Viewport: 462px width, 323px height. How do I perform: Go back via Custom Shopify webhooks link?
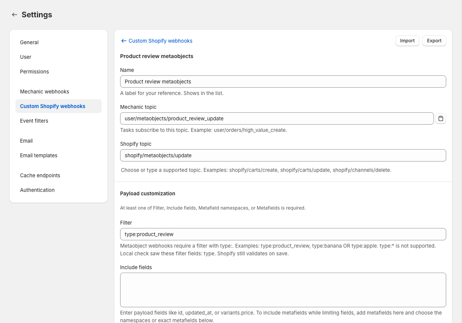157,41
